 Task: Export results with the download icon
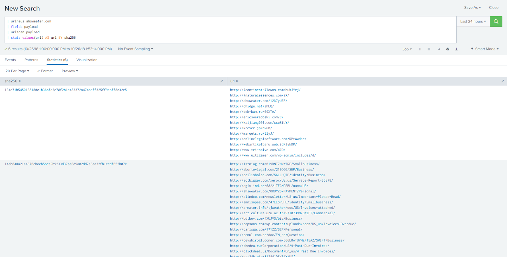pos(456,49)
